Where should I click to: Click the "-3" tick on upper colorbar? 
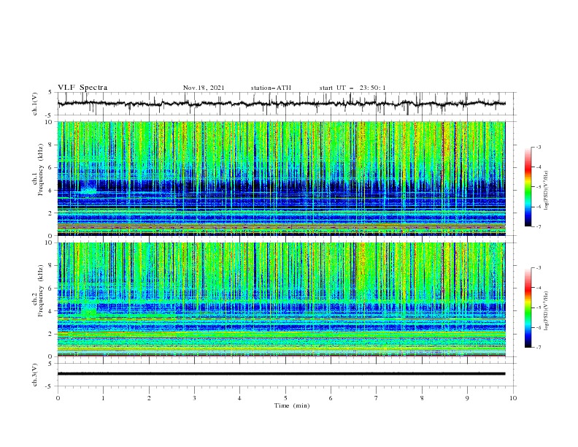pos(539,147)
